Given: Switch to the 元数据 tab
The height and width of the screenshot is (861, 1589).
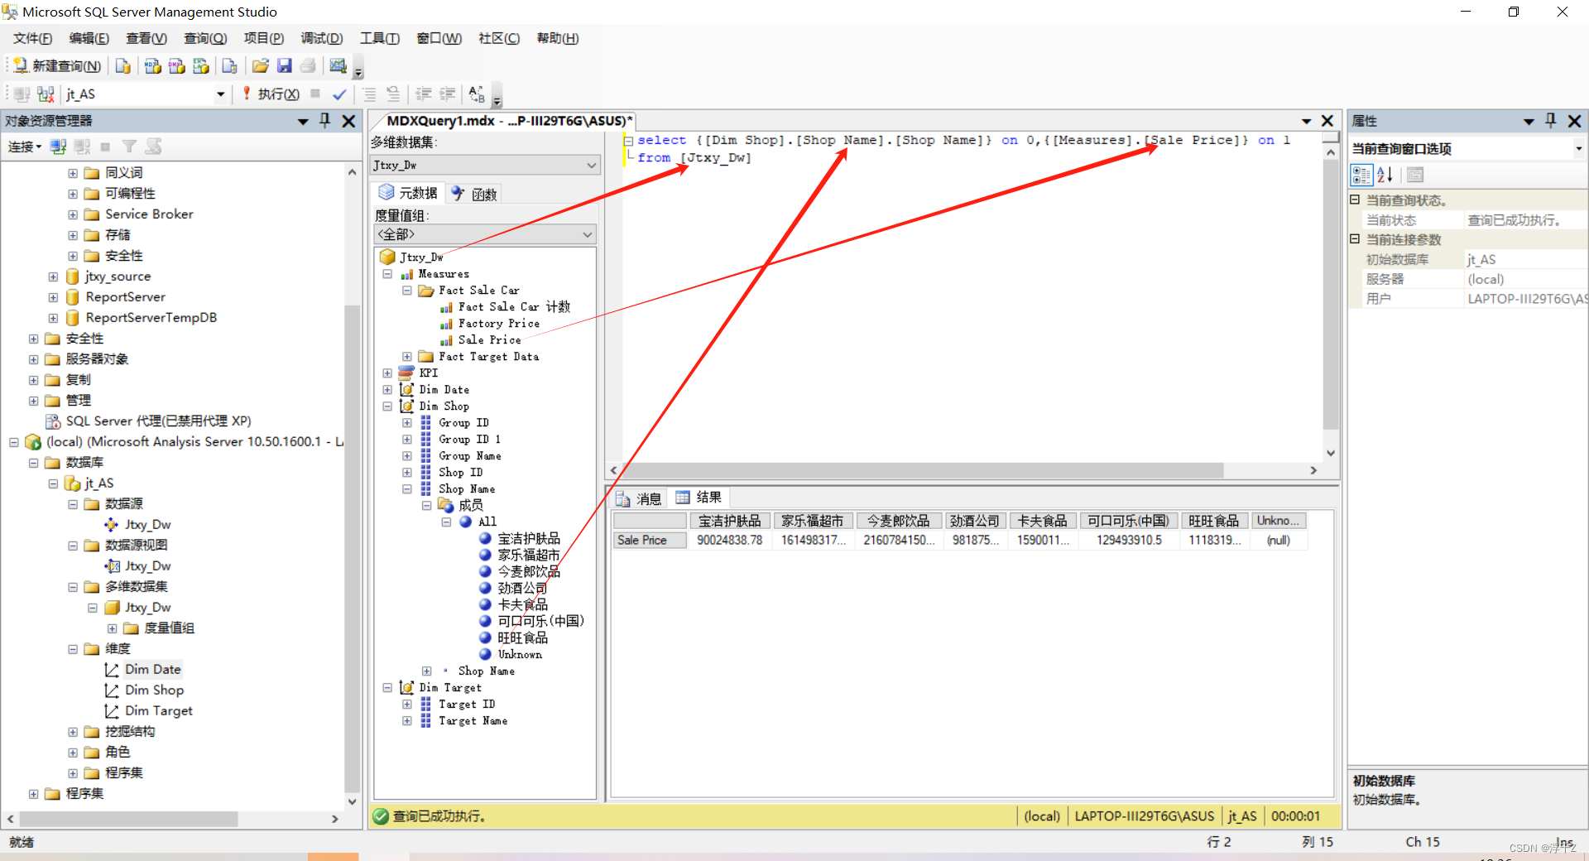Looking at the screenshot, I should tap(408, 193).
